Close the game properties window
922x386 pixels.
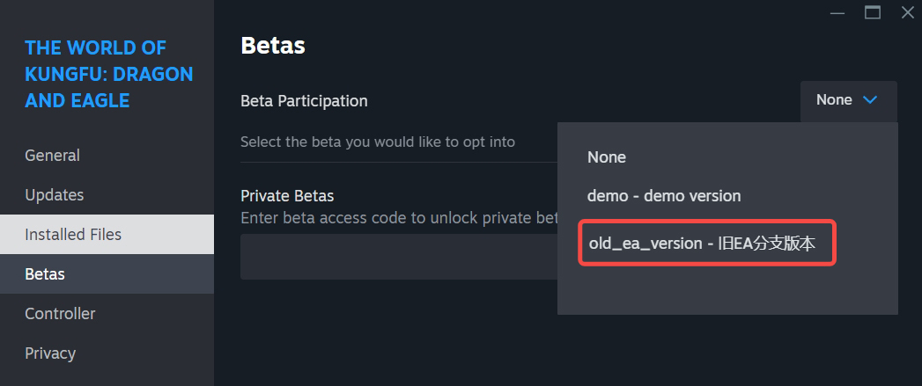click(x=908, y=12)
